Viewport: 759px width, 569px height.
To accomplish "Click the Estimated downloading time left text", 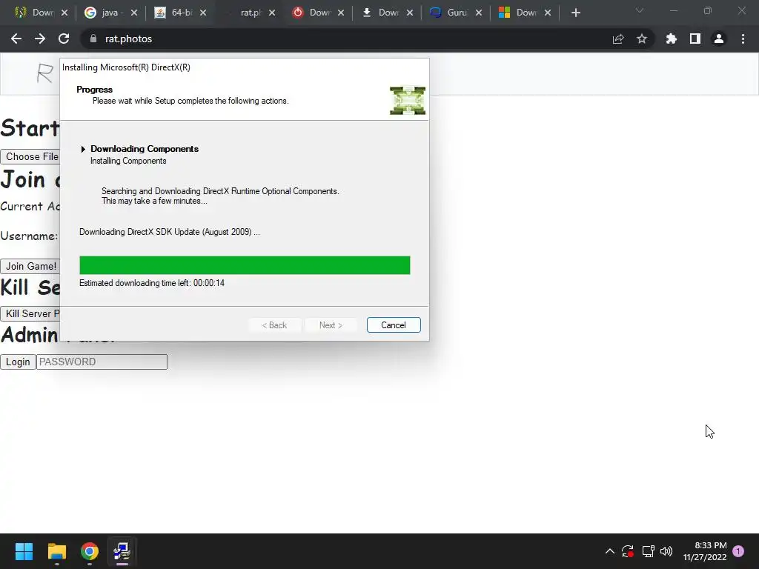I will 152,283.
